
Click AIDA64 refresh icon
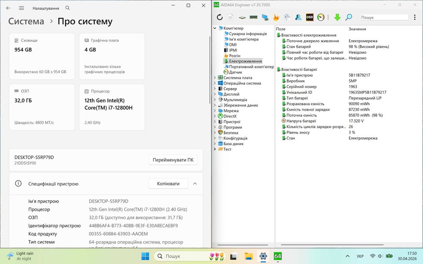pos(220,17)
